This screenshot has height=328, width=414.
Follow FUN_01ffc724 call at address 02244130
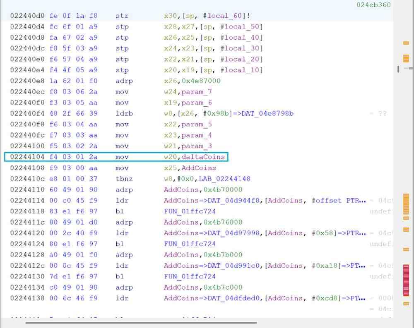190,276
